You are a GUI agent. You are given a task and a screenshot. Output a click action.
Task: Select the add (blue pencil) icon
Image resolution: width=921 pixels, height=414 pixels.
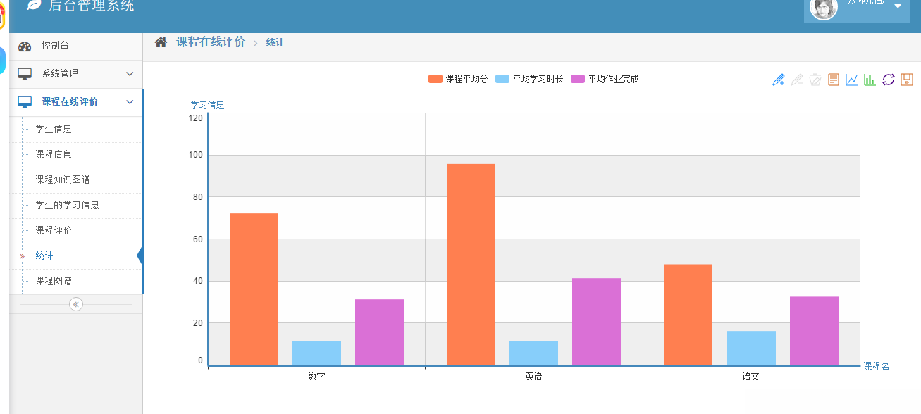778,79
